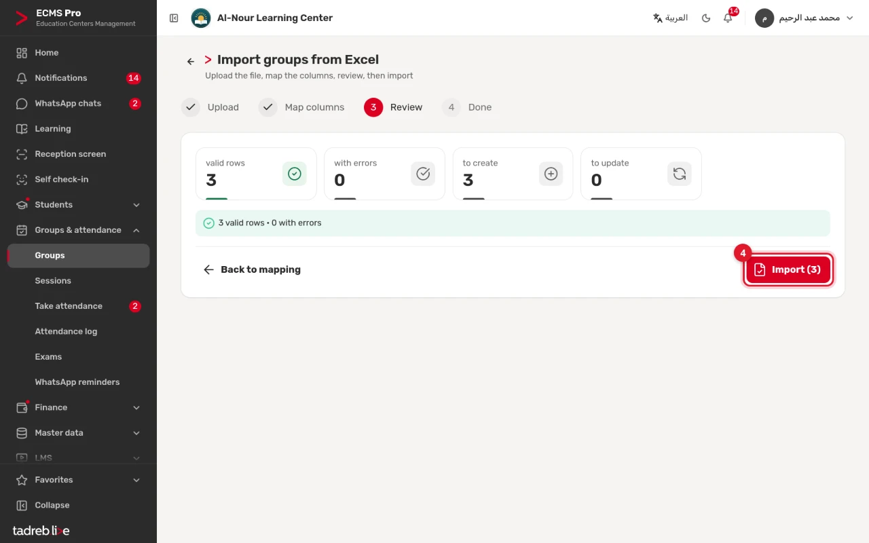Expand the Finance section chevron
The height and width of the screenshot is (543, 869).
coord(136,408)
